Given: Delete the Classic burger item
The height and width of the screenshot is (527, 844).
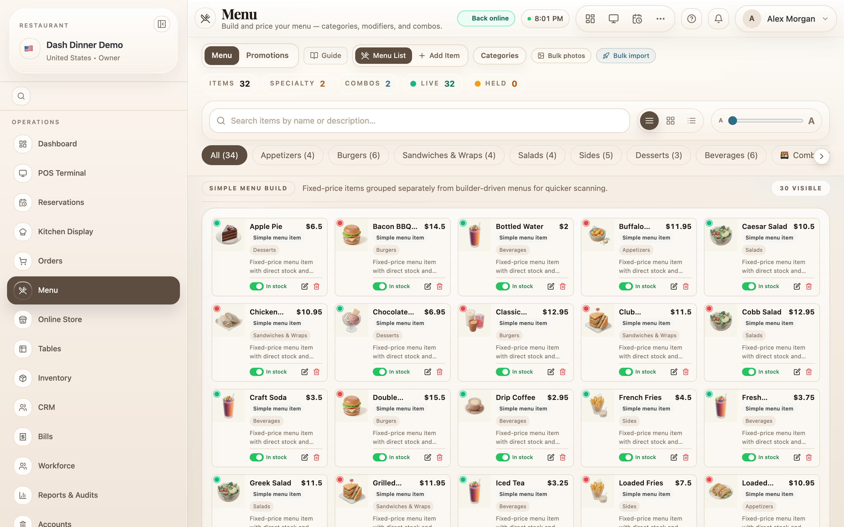Looking at the screenshot, I should coord(563,372).
